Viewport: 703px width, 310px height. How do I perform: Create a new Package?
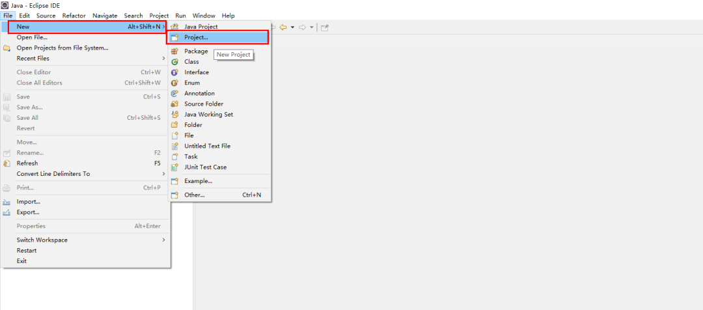219,51
